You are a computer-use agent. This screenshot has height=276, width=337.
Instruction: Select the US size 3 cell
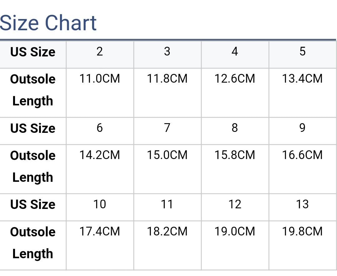click(167, 51)
